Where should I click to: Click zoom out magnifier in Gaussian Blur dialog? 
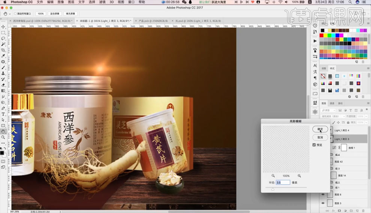tap(273, 176)
